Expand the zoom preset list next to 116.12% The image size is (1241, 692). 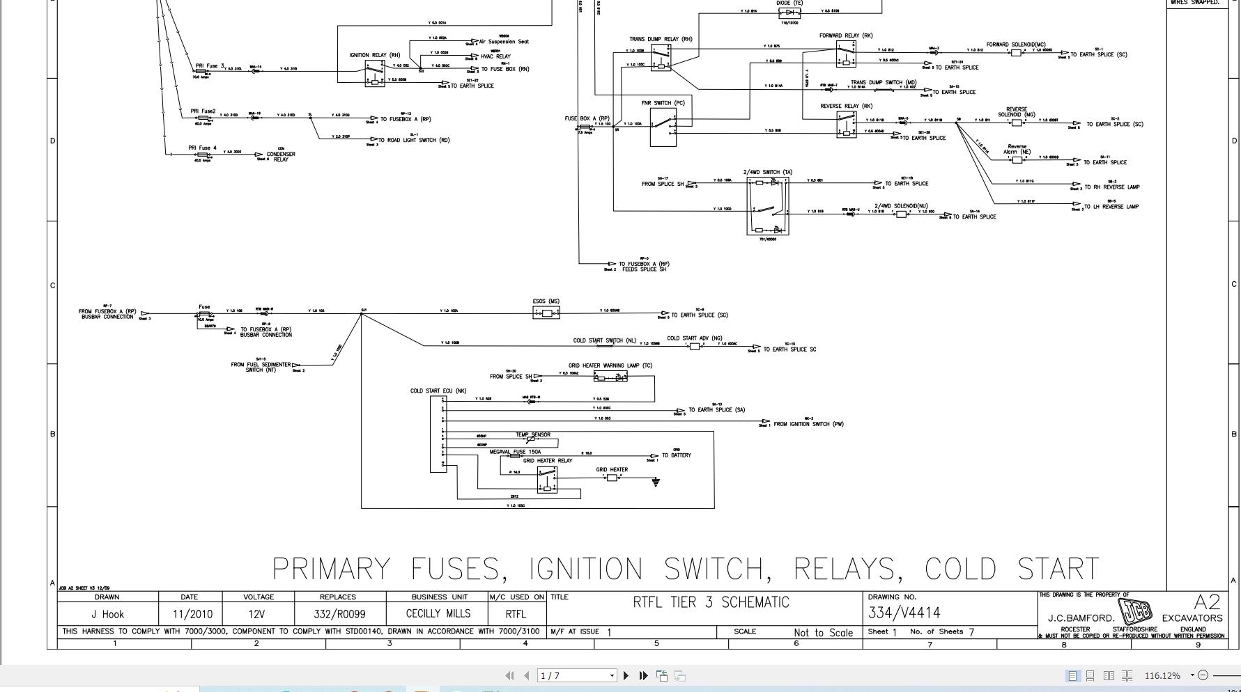(x=1192, y=675)
